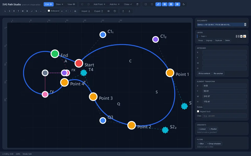
Task: Click the layer Delete button
Action: [x=227, y=41]
